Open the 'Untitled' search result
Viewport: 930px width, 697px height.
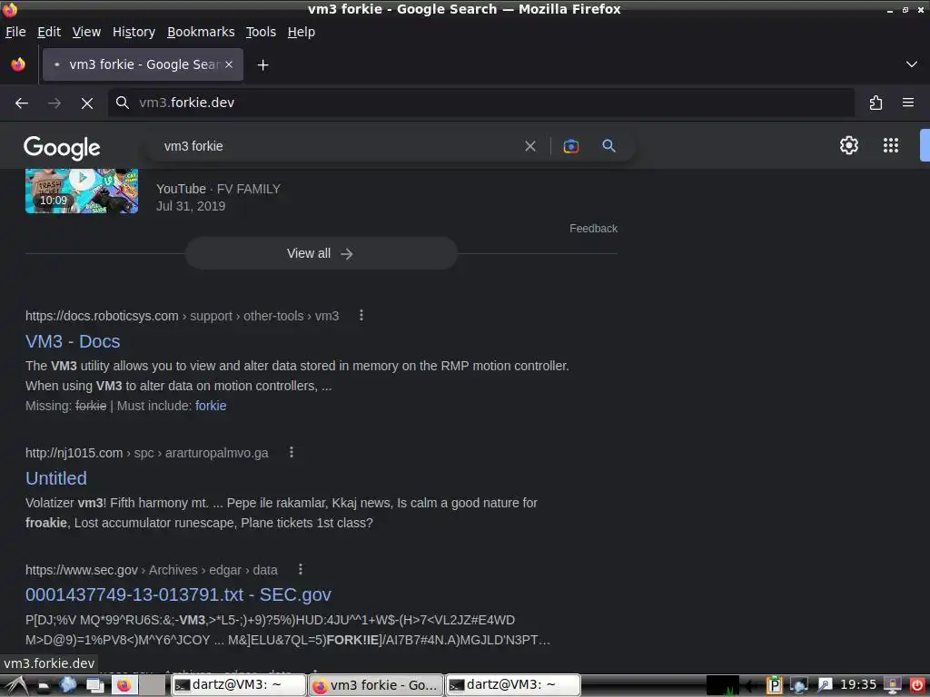point(56,478)
